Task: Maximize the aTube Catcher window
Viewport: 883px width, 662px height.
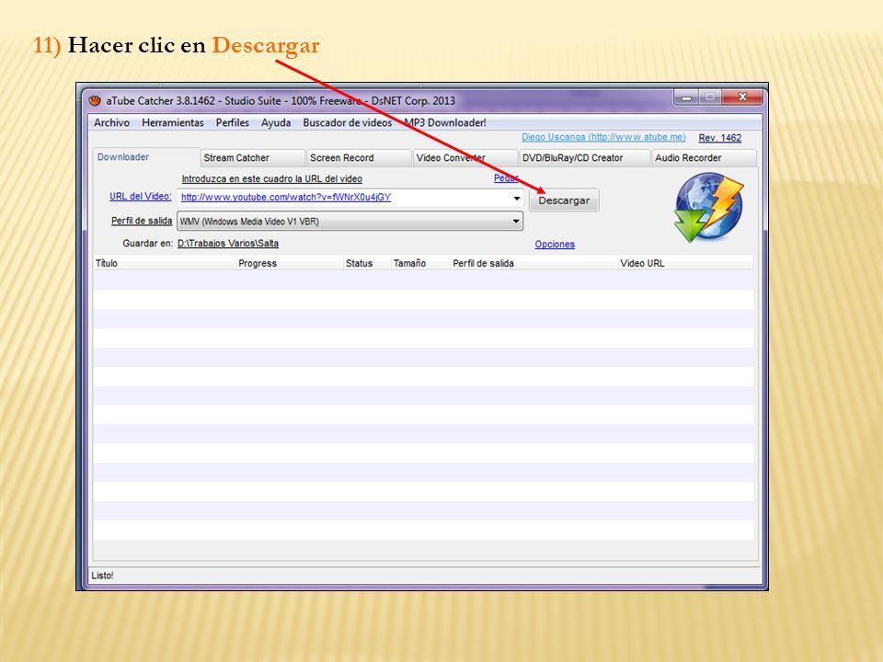Action: [x=710, y=97]
